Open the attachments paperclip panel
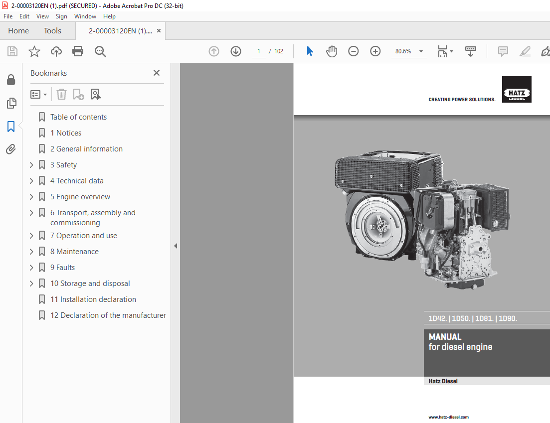Screen dimensions: 550x423 point(11,149)
